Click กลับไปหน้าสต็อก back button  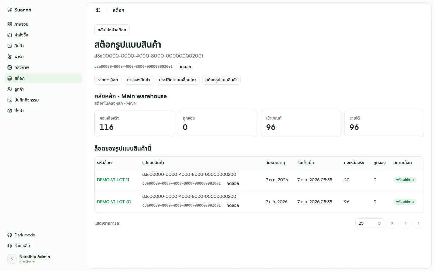click(x=112, y=30)
